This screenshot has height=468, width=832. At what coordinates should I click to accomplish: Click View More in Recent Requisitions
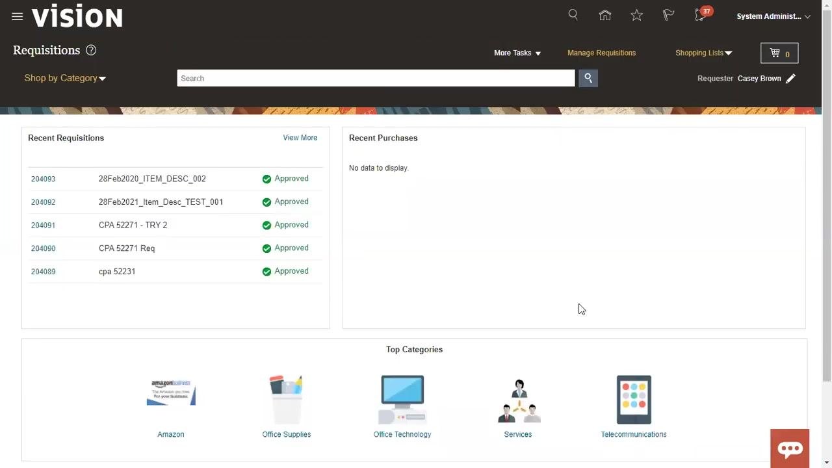[300, 138]
